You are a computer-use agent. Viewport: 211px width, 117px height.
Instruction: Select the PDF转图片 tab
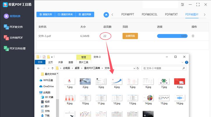[192, 14]
